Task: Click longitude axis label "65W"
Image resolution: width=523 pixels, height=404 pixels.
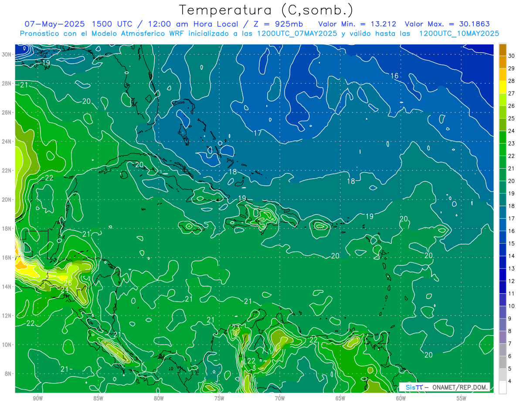Action: [x=340, y=398]
